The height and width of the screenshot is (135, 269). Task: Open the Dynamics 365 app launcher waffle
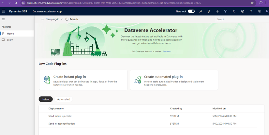(4, 11)
